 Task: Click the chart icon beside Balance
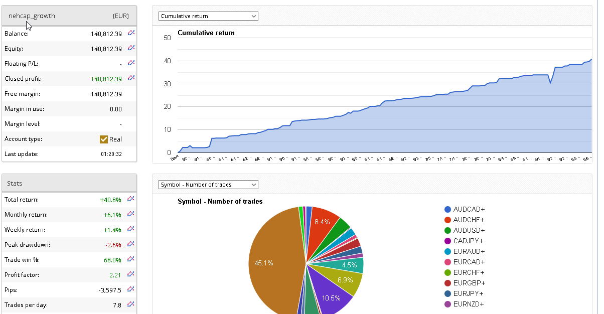tap(131, 33)
